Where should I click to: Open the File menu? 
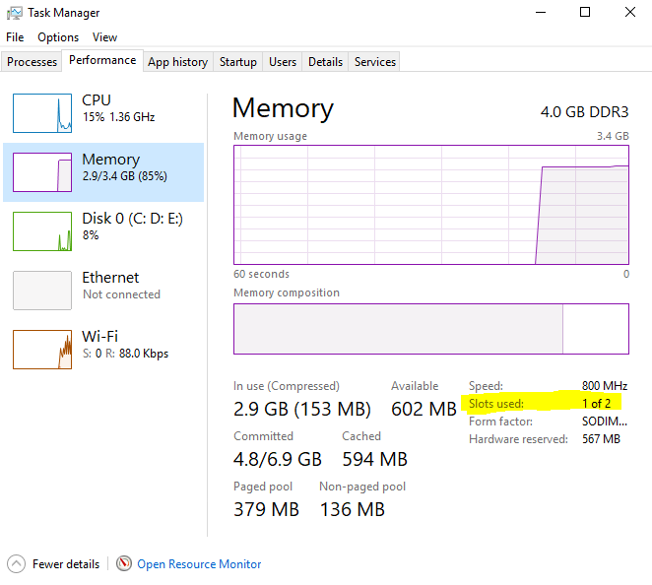coord(15,37)
